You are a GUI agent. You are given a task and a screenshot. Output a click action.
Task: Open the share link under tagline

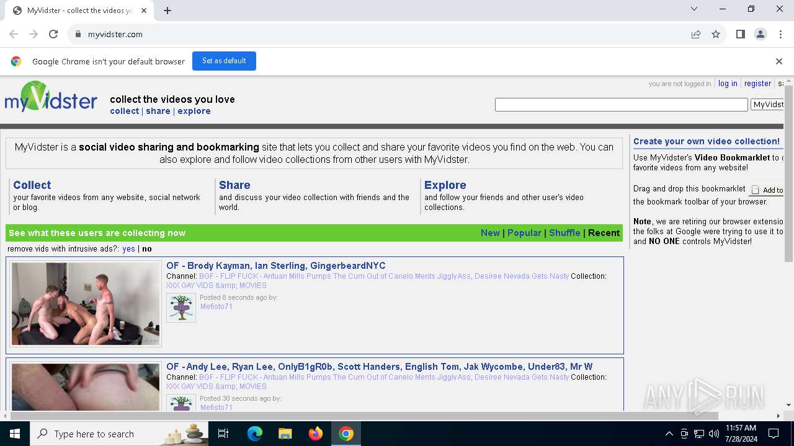pos(158,111)
